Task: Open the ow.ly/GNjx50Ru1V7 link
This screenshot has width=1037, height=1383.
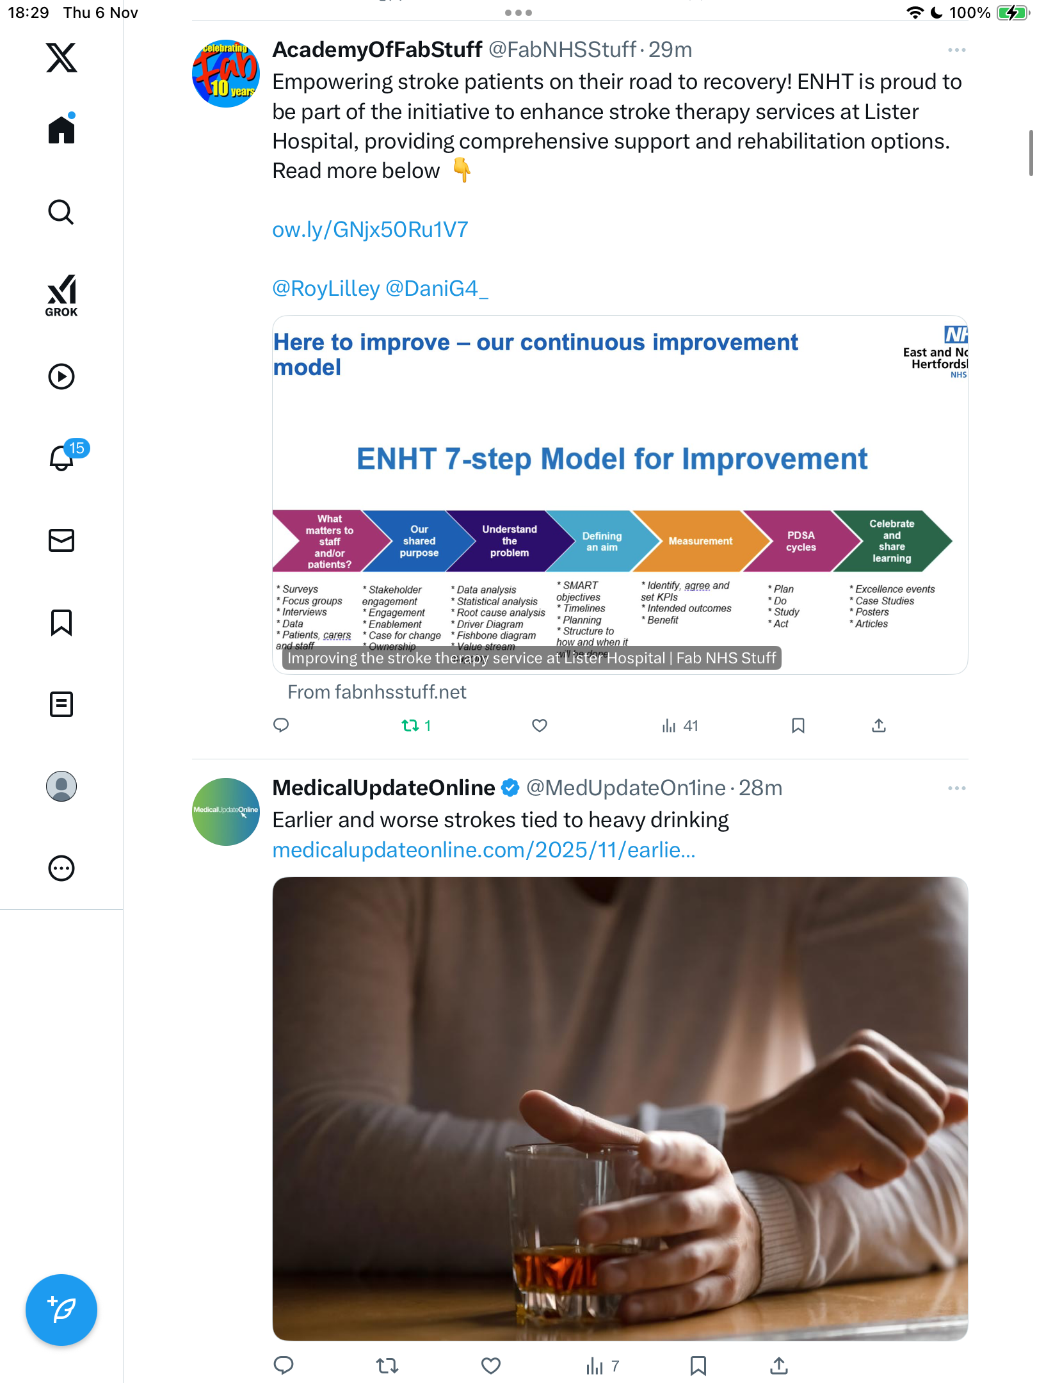Action: point(370,230)
